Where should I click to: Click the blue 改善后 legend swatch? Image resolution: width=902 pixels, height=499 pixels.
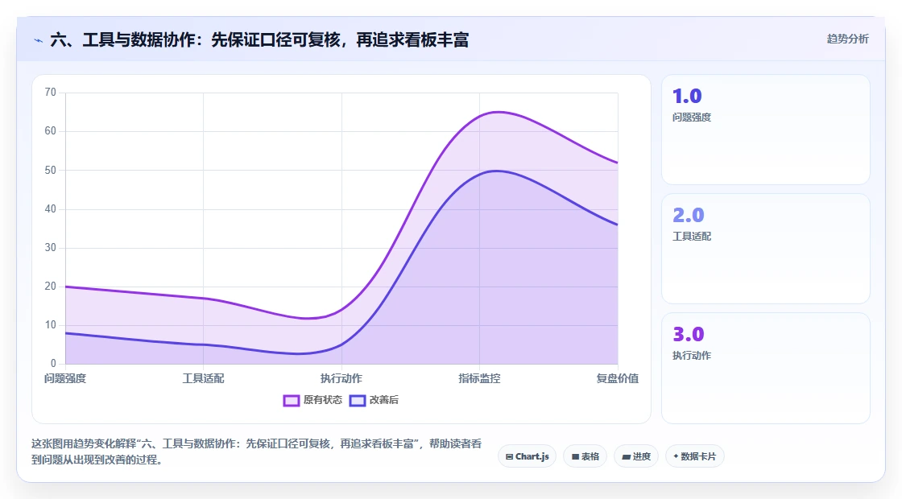pyautogui.click(x=358, y=401)
